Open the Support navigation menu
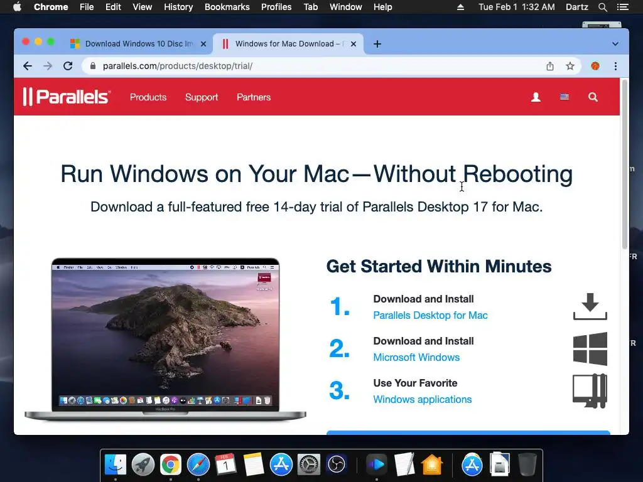This screenshot has width=643, height=482. point(202,97)
